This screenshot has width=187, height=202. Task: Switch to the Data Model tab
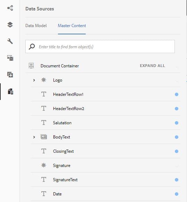36,26
